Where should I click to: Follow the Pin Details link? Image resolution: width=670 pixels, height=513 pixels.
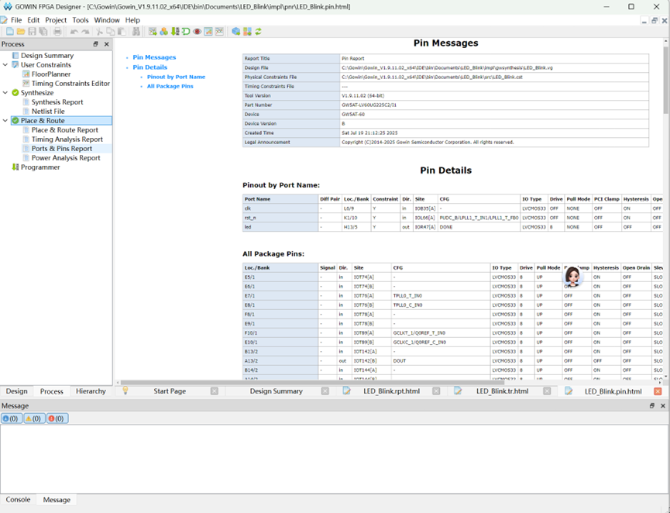(x=150, y=67)
